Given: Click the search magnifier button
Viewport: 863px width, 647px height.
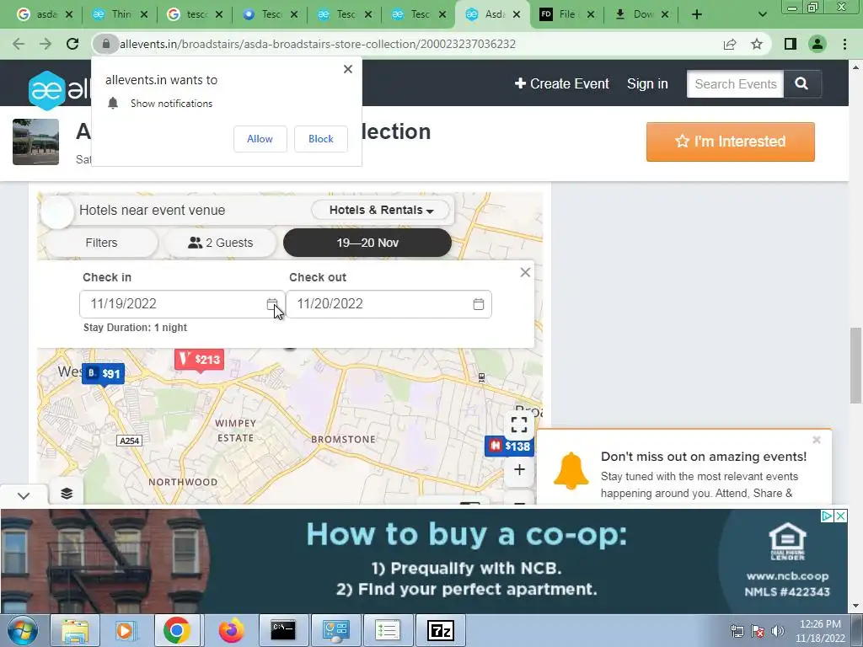Looking at the screenshot, I should pyautogui.click(x=802, y=83).
